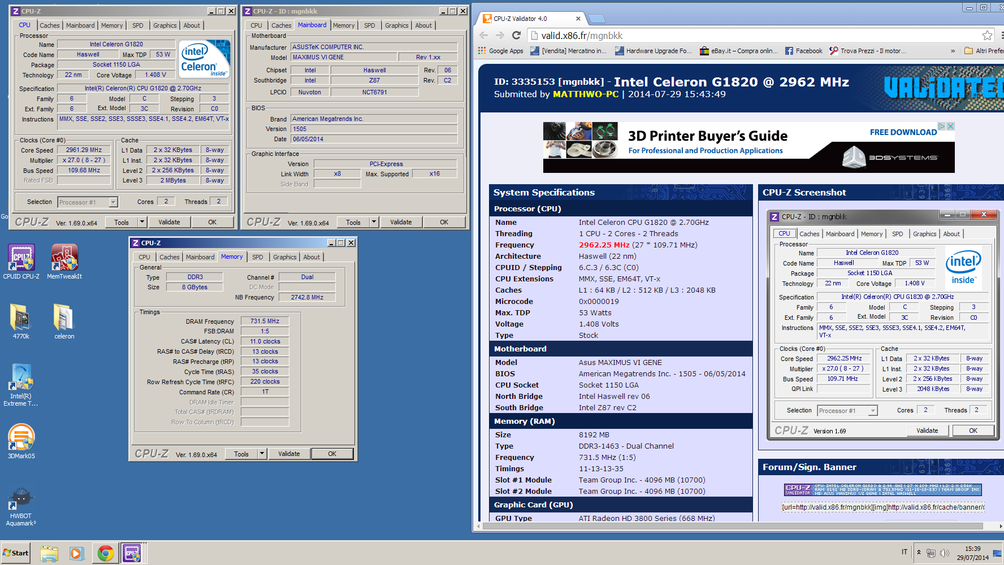Click the ad close X icon
Viewport: 1004px width, 565px height.
pyautogui.click(x=950, y=127)
